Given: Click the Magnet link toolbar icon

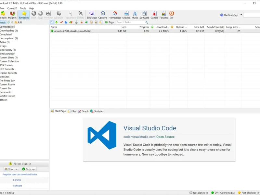Looking at the screenshot, I should pos(12,15).
